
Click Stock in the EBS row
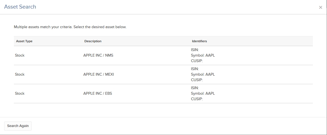(20, 93)
